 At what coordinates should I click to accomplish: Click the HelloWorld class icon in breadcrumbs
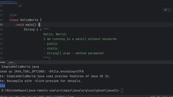click(x=55, y=96)
